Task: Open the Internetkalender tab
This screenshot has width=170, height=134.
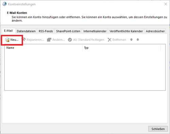Action: (x=95, y=31)
